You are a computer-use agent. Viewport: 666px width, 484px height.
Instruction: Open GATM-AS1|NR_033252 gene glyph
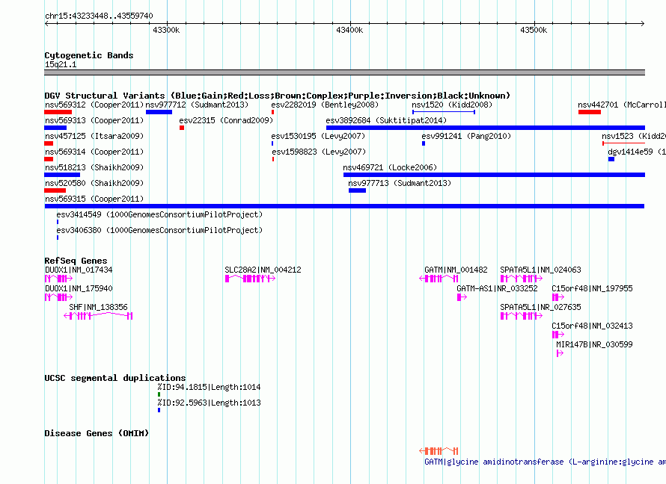coord(462,297)
